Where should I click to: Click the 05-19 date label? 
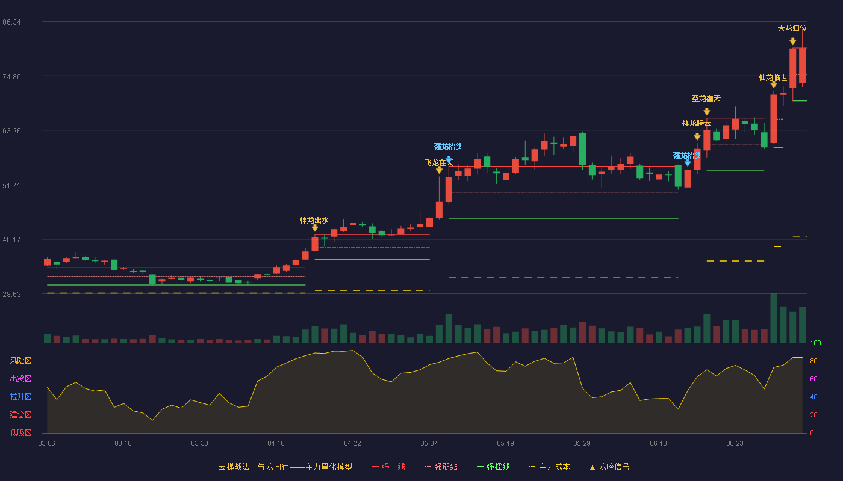[x=505, y=443]
